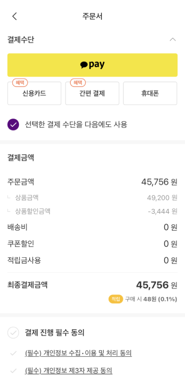Select the yellow KakaoPay payment button

tap(92, 65)
